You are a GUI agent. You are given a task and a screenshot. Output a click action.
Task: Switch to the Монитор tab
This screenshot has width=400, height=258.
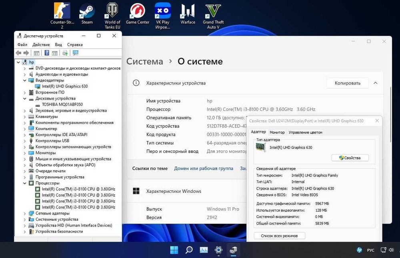click(x=277, y=132)
